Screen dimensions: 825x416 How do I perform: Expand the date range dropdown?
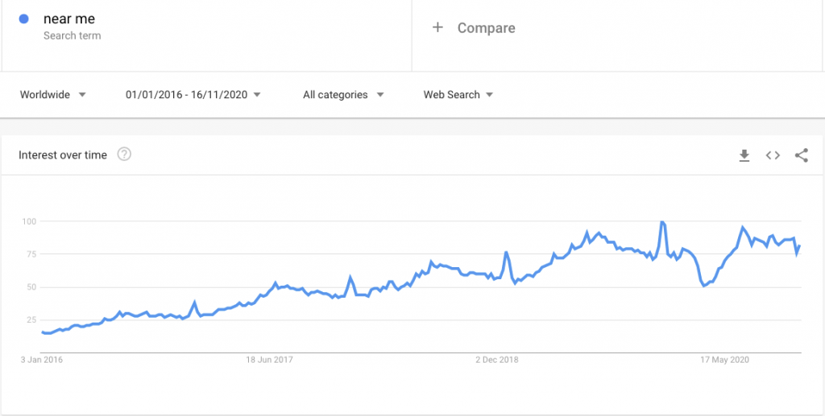(x=193, y=95)
